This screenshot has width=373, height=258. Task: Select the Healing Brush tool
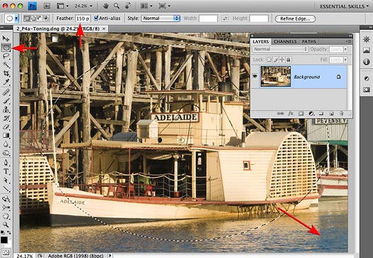(6, 92)
